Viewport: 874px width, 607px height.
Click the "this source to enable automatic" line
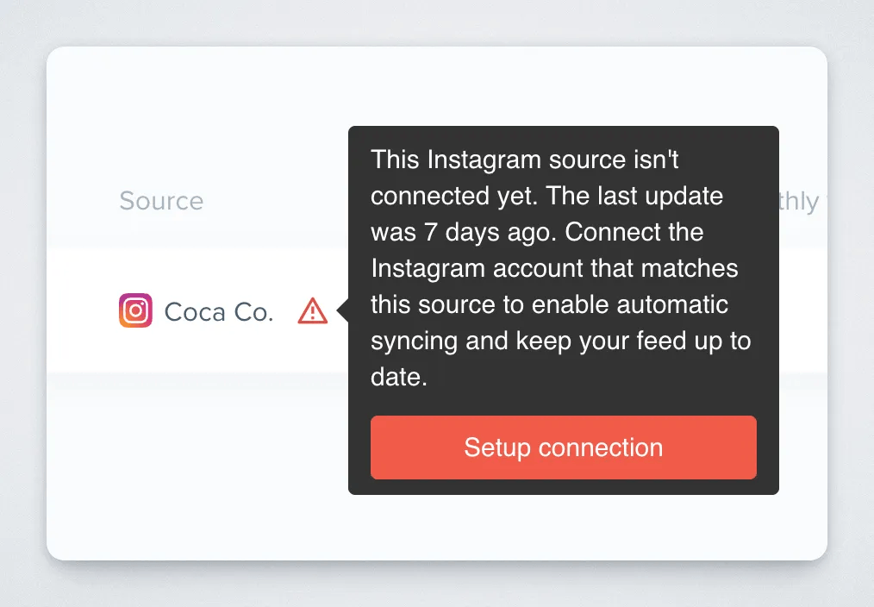[x=549, y=304]
